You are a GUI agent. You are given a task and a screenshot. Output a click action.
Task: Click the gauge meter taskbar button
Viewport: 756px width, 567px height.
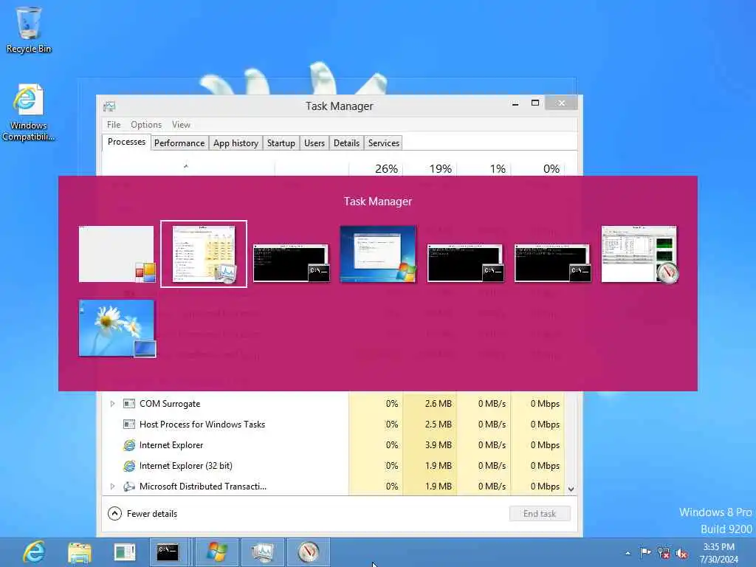pyautogui.click(x=309, y=552)
